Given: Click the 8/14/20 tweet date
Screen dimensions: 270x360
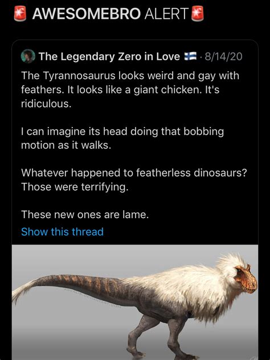Looking at the screenshot, I should pyautogui.click(x=223, y=56).
